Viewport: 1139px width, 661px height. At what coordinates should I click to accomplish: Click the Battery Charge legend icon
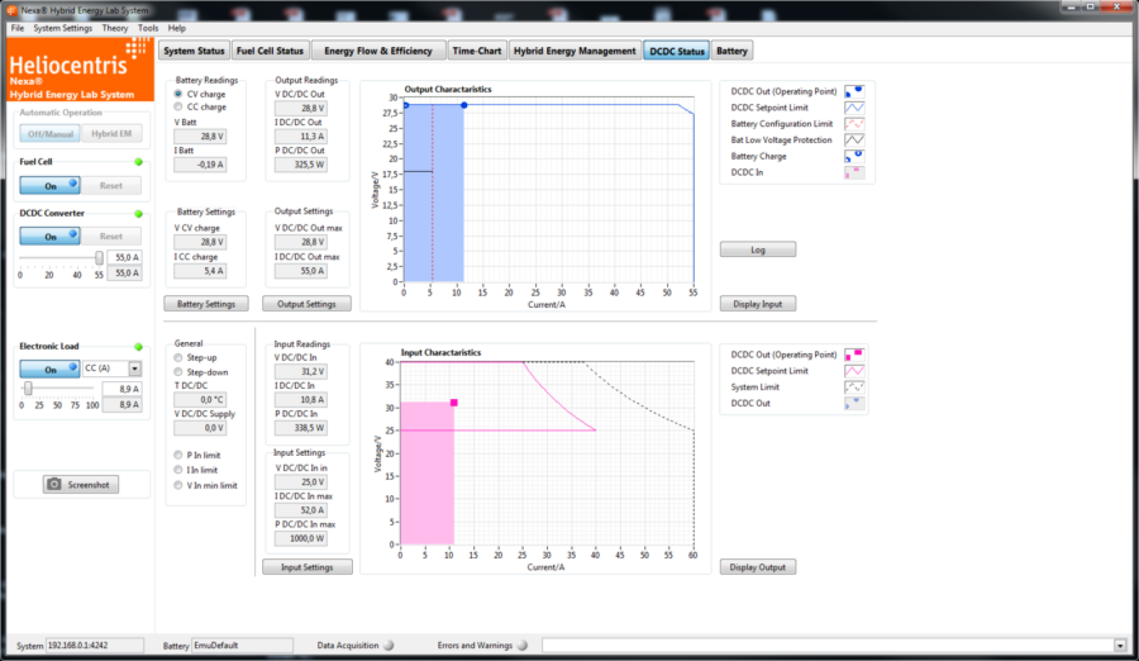coord(854,156)
